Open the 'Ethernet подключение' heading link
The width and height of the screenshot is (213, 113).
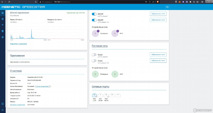pyautogui.click(x=20, y=12)
